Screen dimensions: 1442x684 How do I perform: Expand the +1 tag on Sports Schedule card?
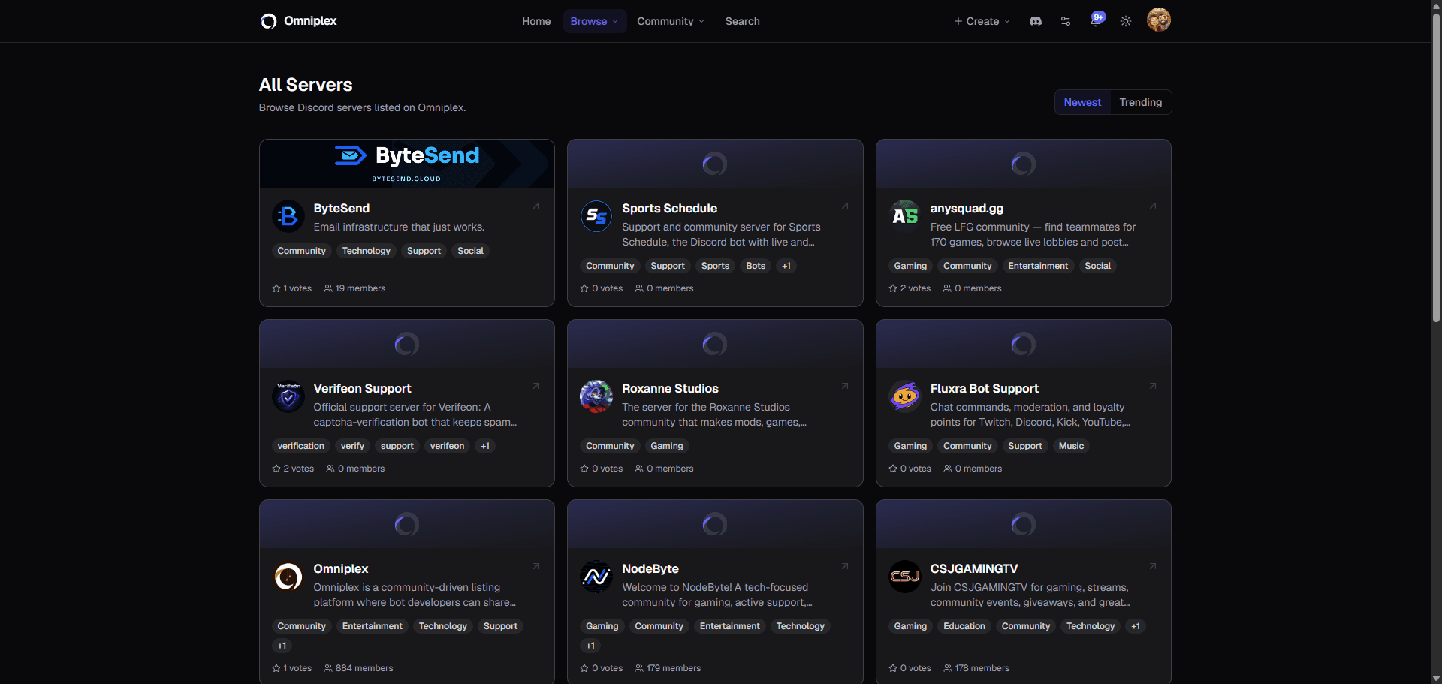(786, 266)
